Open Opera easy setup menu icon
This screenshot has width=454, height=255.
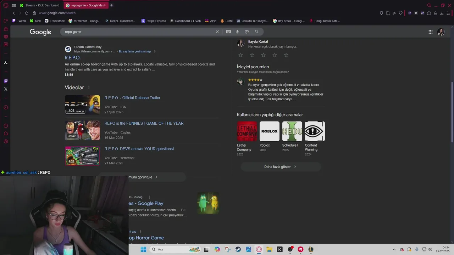coord(448,13)
